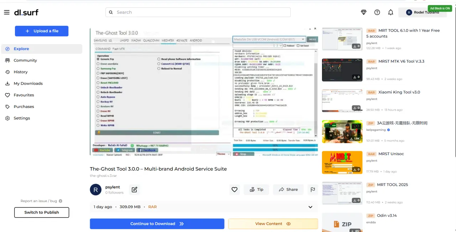This screenshot has width=456, height=232.
Task: Click the double chevron in Continue to Download
Action: click(182, 224)
